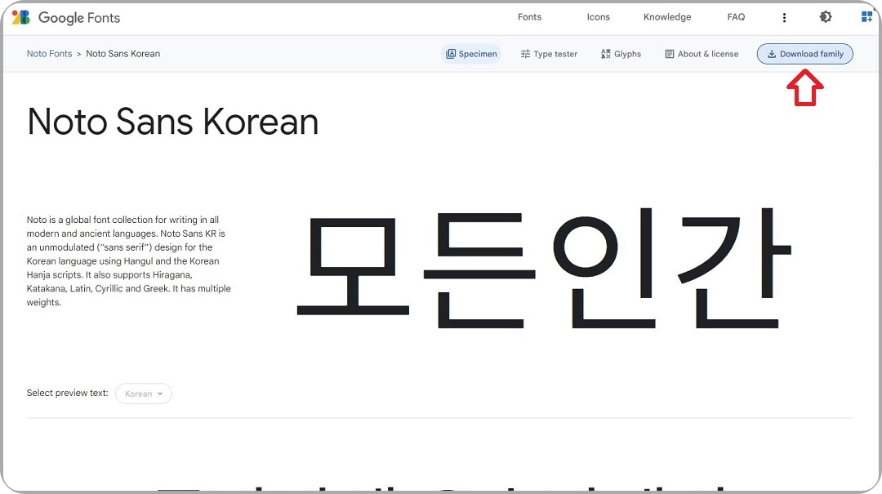Click the Noto Sans Korean page heading
Image resolution: width=882 pixels, height=494 pixels.
click(x=172, y=122)
